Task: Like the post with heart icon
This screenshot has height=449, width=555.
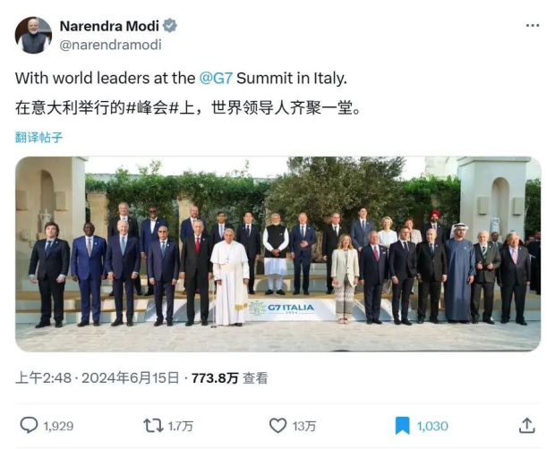Action: [x=278, y=426]
